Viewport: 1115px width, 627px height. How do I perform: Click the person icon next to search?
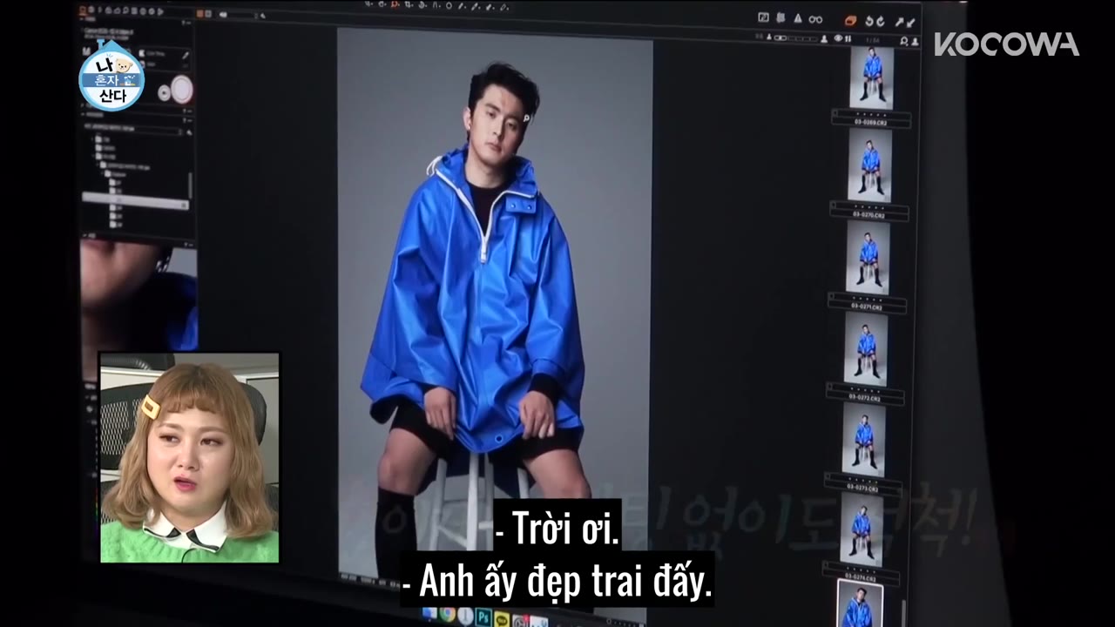coord(915,42)
